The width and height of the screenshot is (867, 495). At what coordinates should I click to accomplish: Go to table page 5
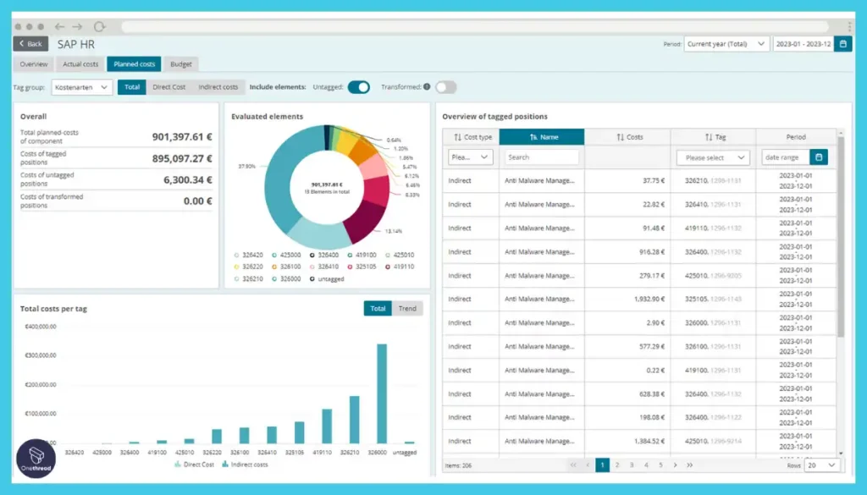[660, 465]
